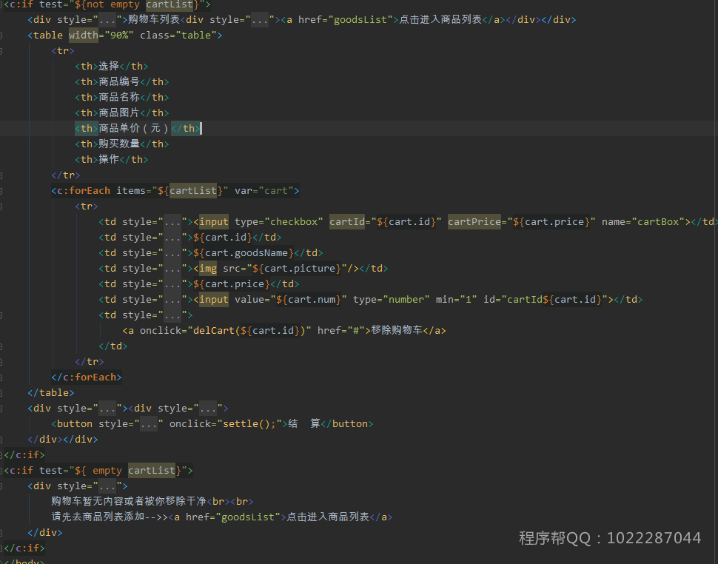
Task: Click </td> below 移除购物车 link
Action: 113,346
